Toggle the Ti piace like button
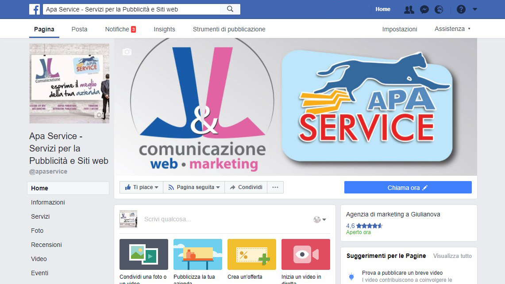This screenshot has height=284, width=505. [x=141, y=187]
